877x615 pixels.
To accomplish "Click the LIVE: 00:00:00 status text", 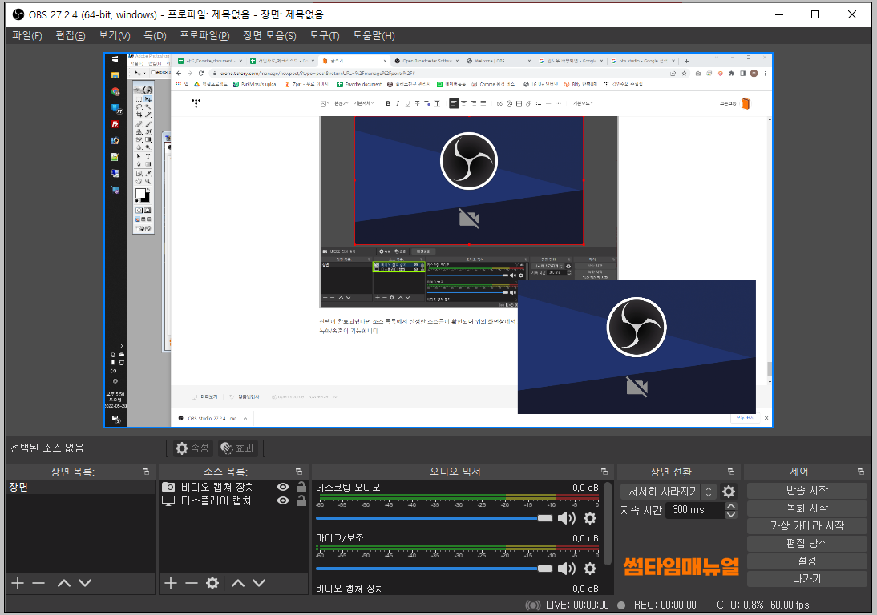I will (577, 605).
